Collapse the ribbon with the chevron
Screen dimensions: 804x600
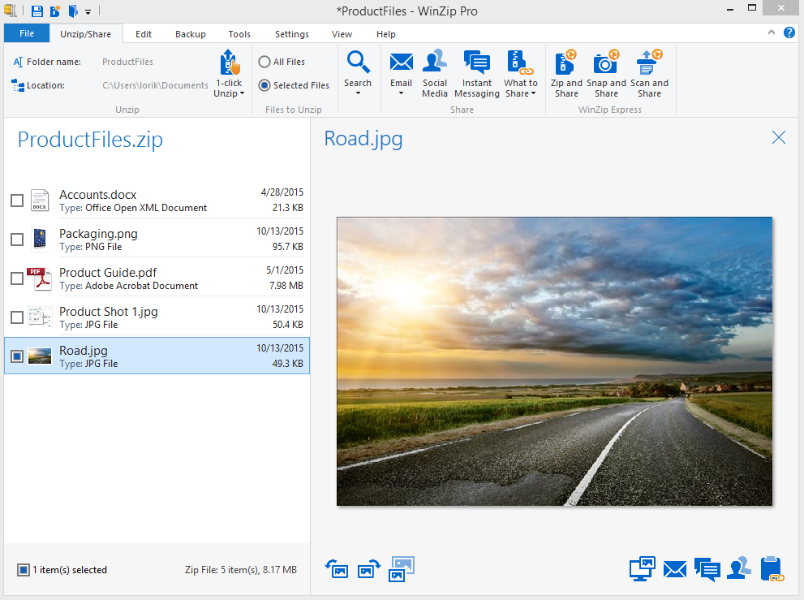point(772,32)
